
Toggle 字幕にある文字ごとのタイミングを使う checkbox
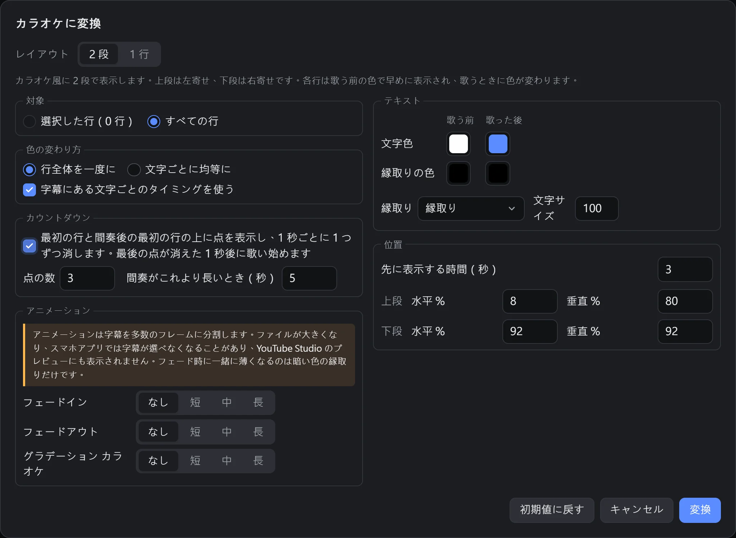coord(29,190)
